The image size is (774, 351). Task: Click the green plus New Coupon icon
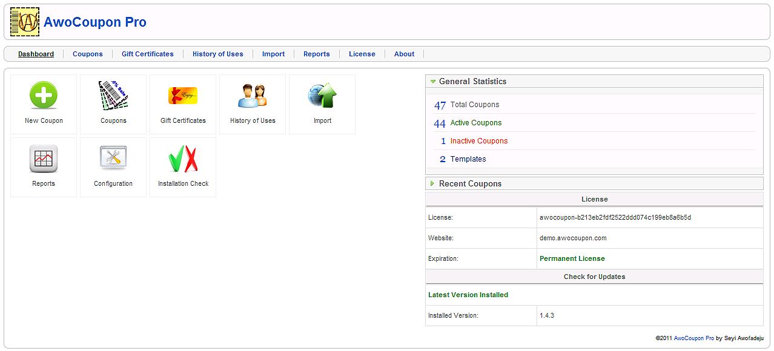click(44, 96)
